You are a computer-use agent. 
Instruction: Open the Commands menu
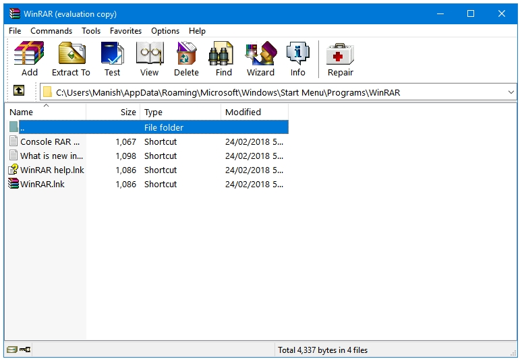tap(51, 31)
